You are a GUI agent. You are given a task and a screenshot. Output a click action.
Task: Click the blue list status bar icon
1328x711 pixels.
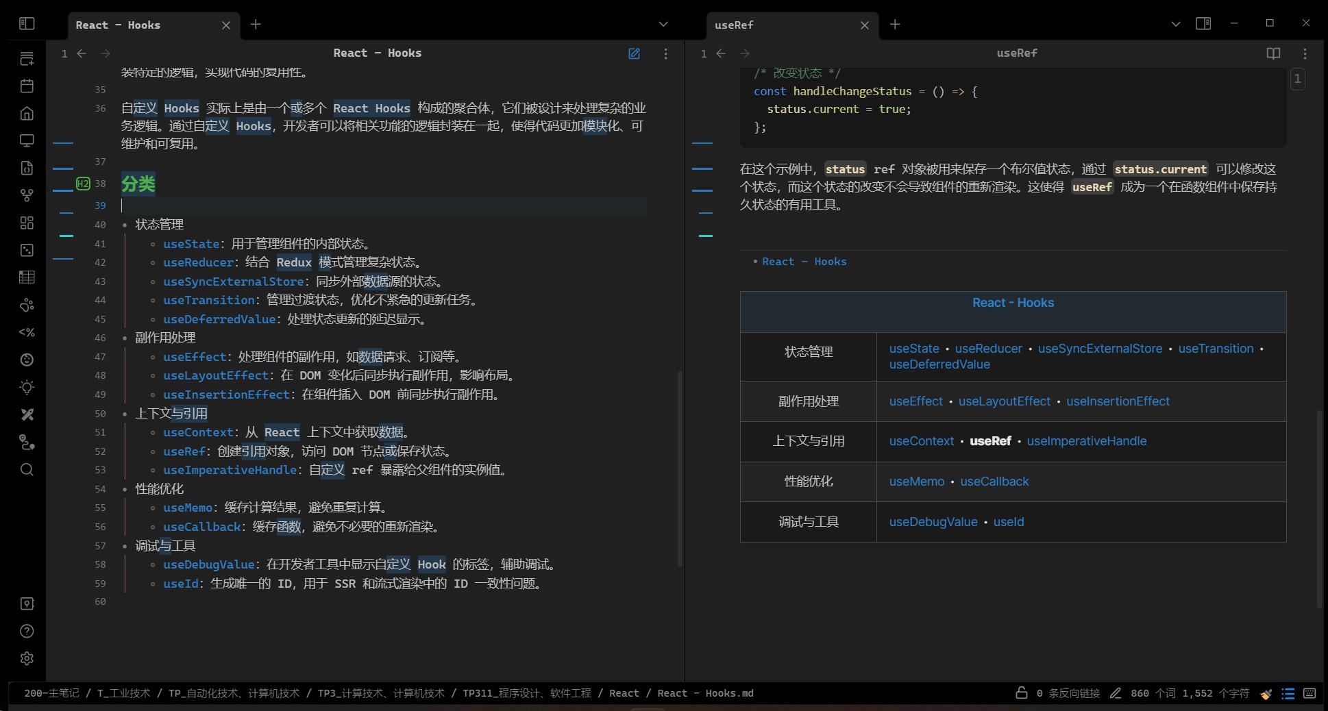coord(1288,693)
